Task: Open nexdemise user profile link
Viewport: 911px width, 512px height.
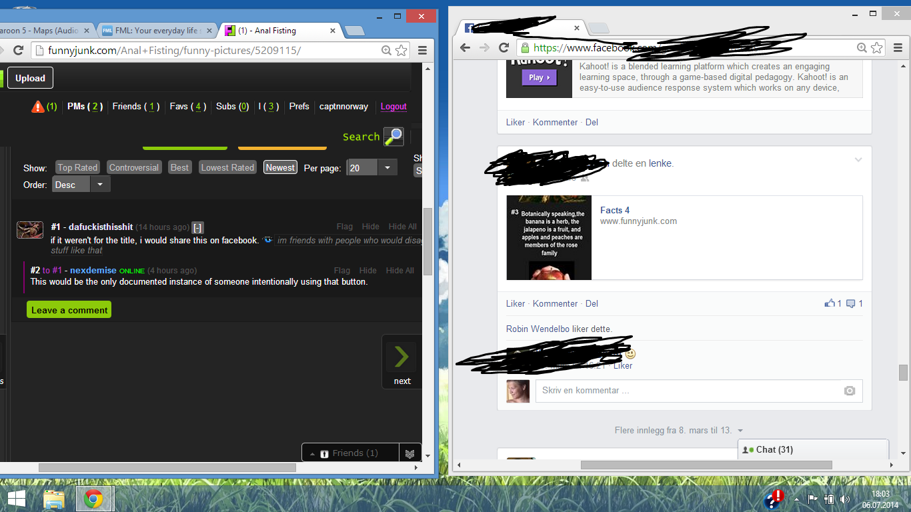Action: point(93,271)
